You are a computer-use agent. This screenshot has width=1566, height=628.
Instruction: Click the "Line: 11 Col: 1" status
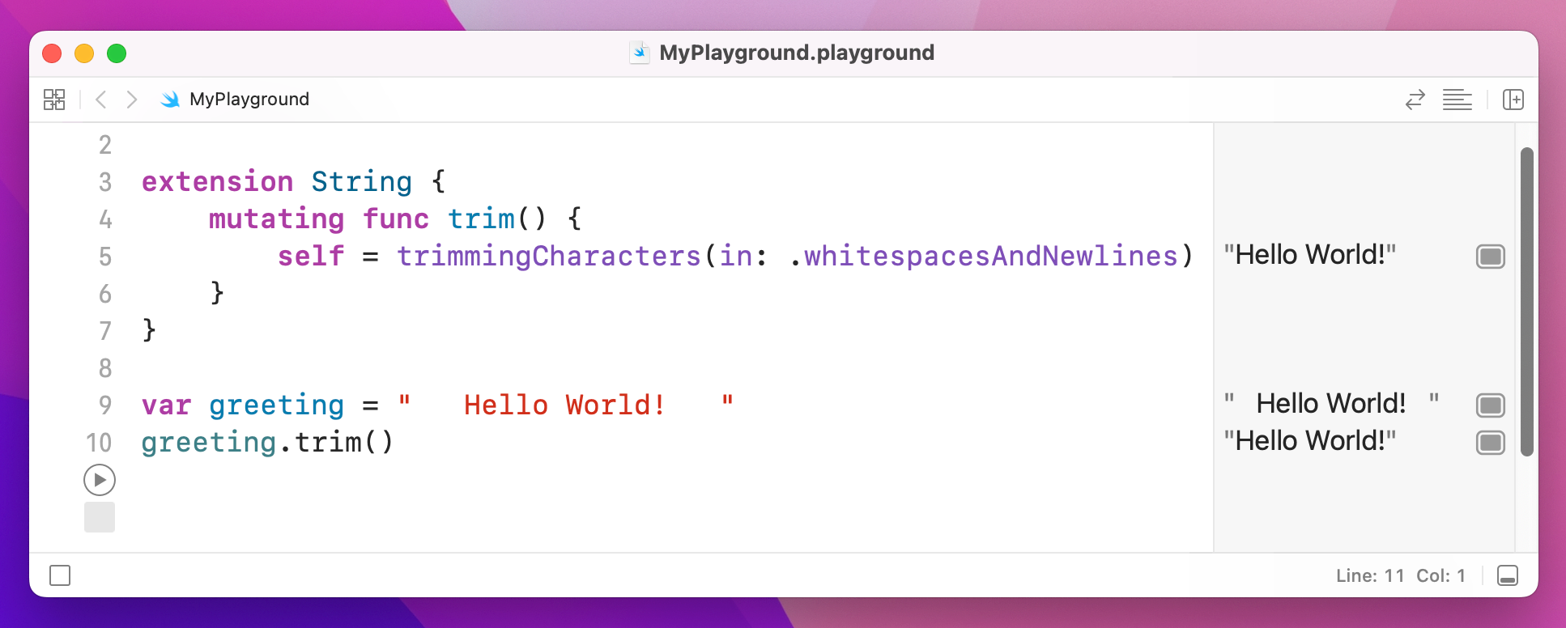(x=1401, y=575)
